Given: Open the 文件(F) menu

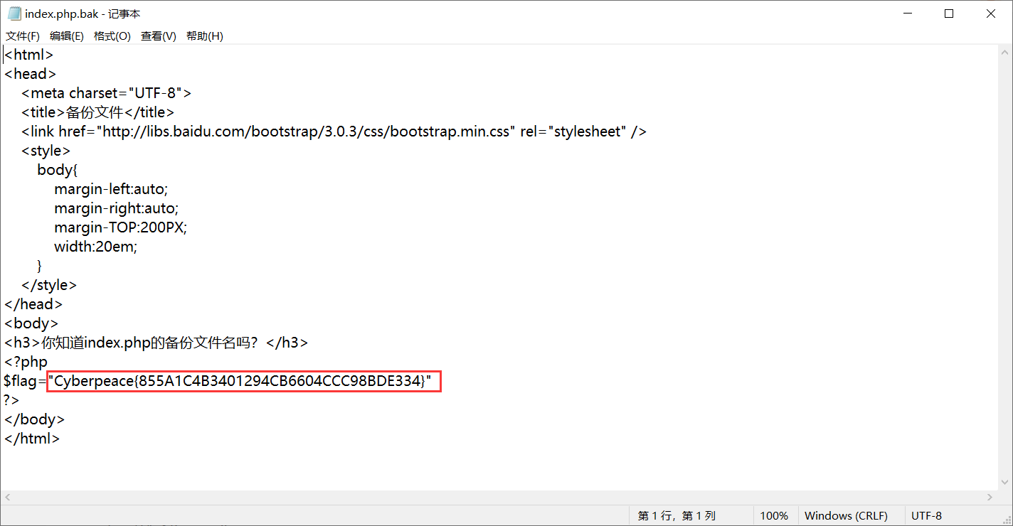Looking at the screenshot, I should (x=22, y=36).
